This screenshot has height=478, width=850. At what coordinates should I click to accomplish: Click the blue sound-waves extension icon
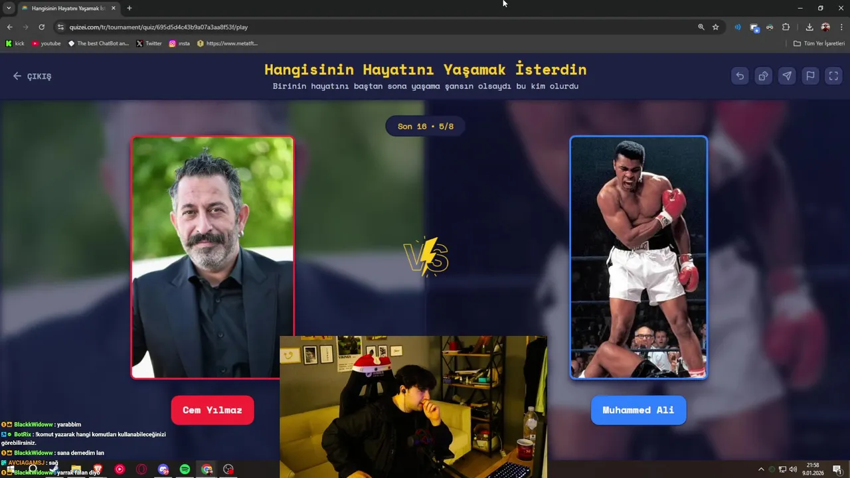(737, 27)
